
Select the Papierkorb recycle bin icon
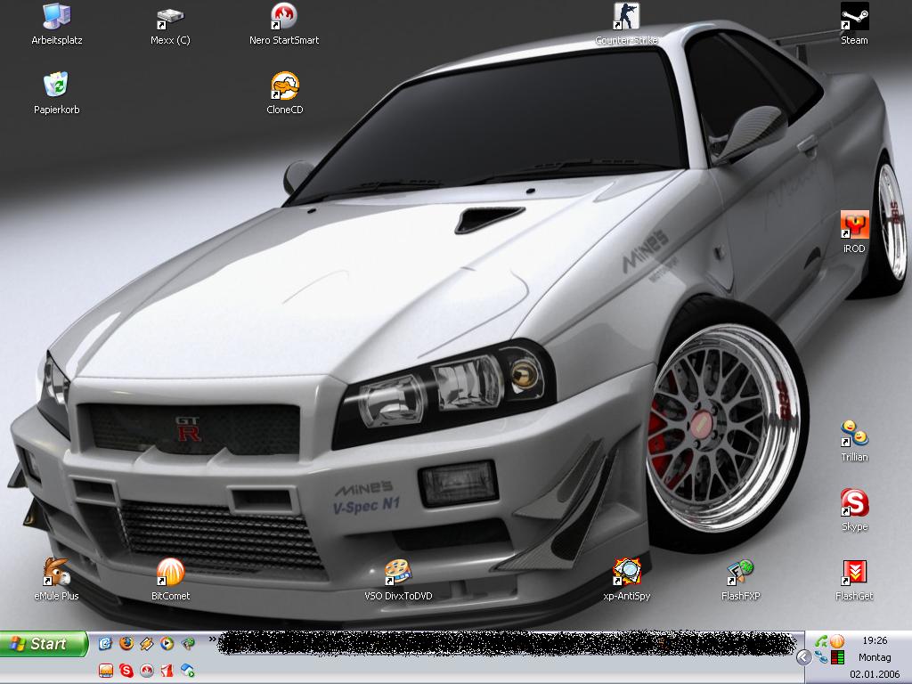point(56,85)
